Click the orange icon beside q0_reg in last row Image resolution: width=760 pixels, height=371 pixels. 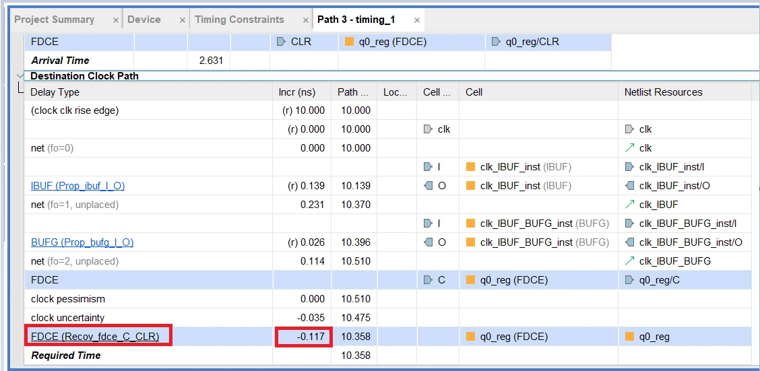[630, 337]
